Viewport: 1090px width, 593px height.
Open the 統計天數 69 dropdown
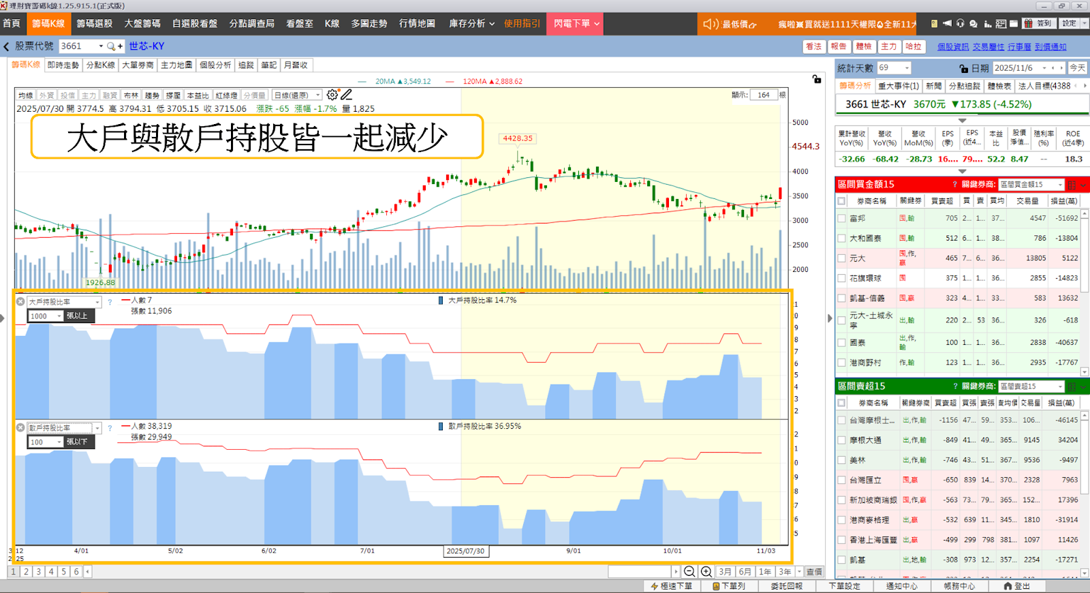pyautogui.click(x=894, y=68)
